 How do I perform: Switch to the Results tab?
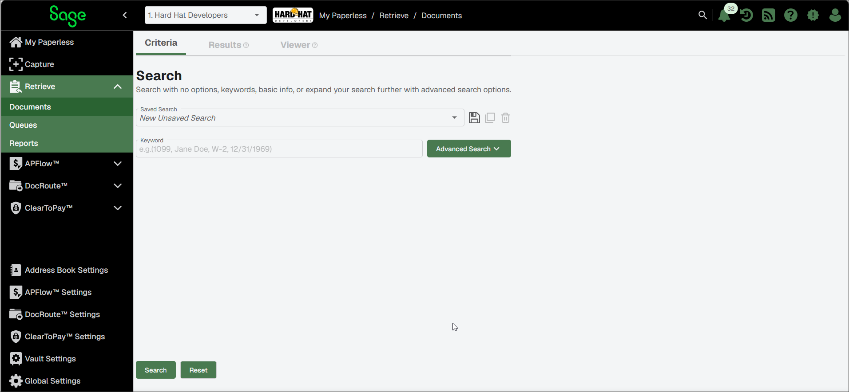(225, 45)
